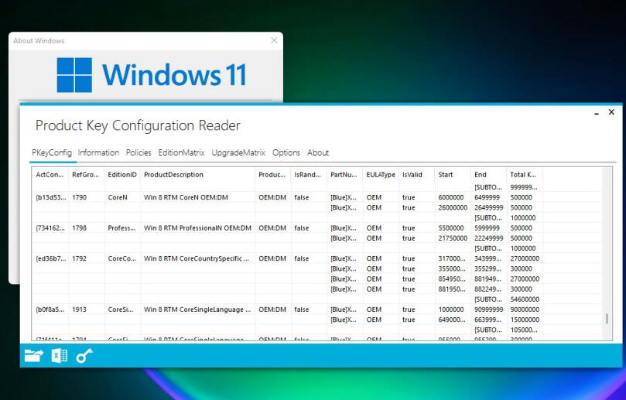Click End value 90999999

click(488, 309)
